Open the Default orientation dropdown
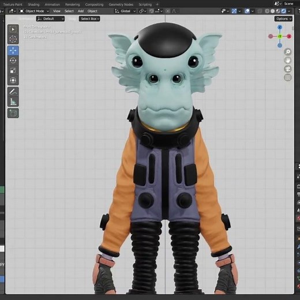Image resolution: width=300 pixels, height=300 pixels. (50, 18)
